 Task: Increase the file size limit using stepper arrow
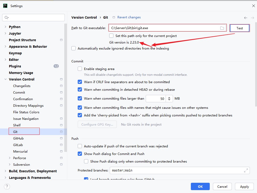click(x=169, y=97)
